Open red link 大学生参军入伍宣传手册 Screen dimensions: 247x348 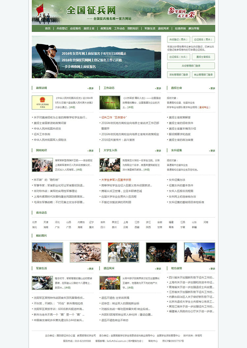(116, 180)
